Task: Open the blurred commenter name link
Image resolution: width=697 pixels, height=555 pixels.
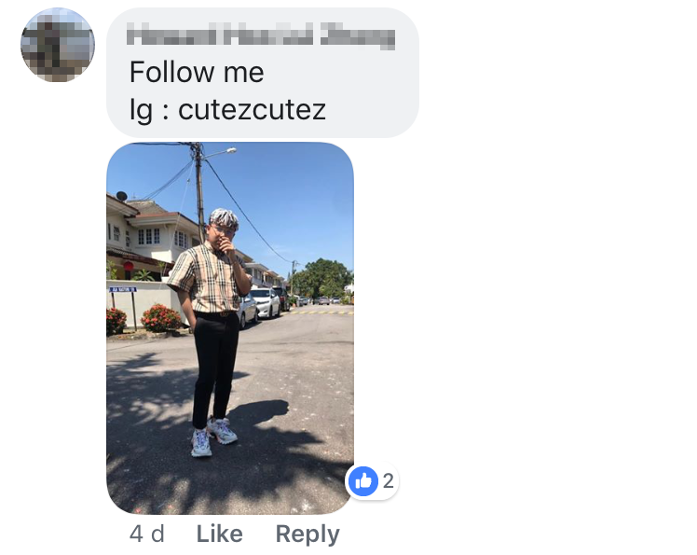Action: (261, 35)
